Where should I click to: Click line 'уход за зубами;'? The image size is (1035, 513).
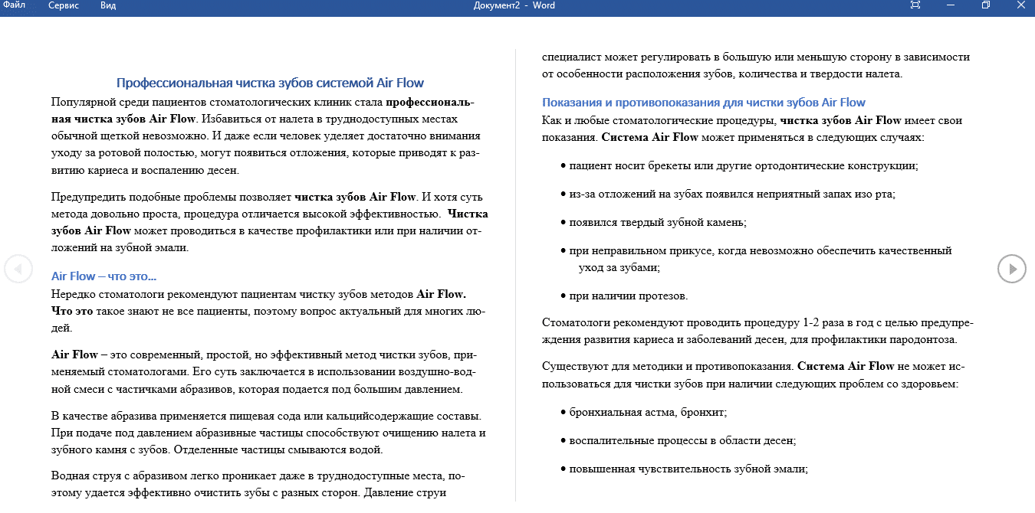[x=619, y=267]
